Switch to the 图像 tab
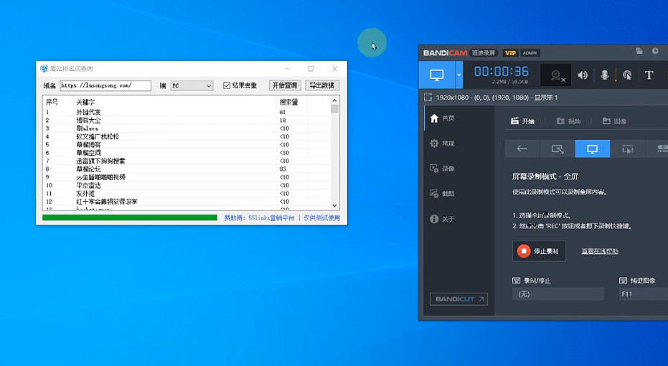 [x=614, y=121]
